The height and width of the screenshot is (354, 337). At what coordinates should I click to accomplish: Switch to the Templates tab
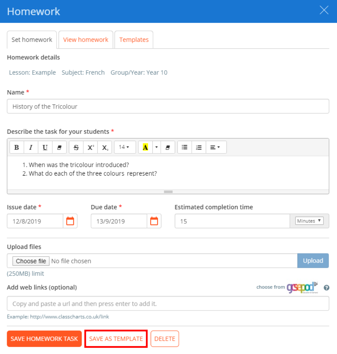[134, 39]
